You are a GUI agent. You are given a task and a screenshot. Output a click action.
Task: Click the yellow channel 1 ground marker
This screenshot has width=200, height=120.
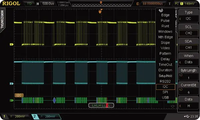click(11, 45)
